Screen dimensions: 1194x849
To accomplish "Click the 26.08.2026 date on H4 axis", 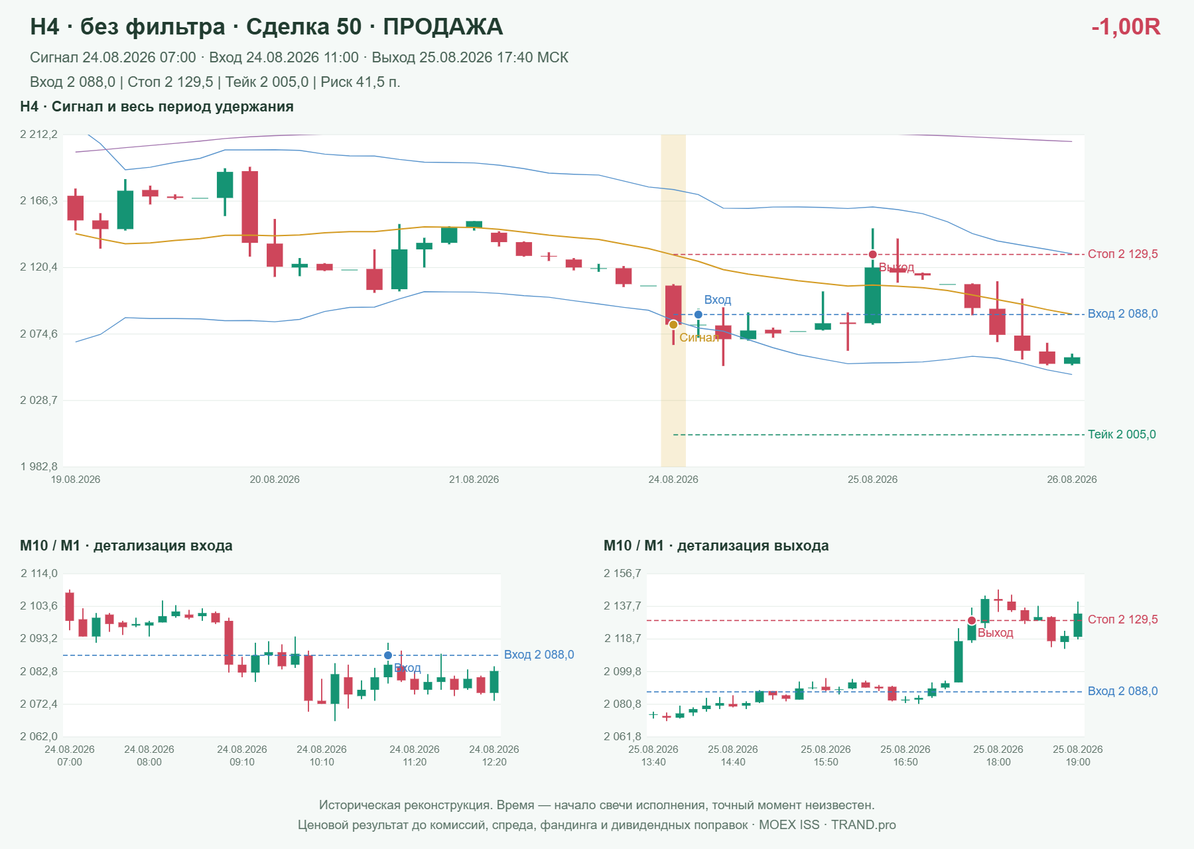I will 1072,480.
